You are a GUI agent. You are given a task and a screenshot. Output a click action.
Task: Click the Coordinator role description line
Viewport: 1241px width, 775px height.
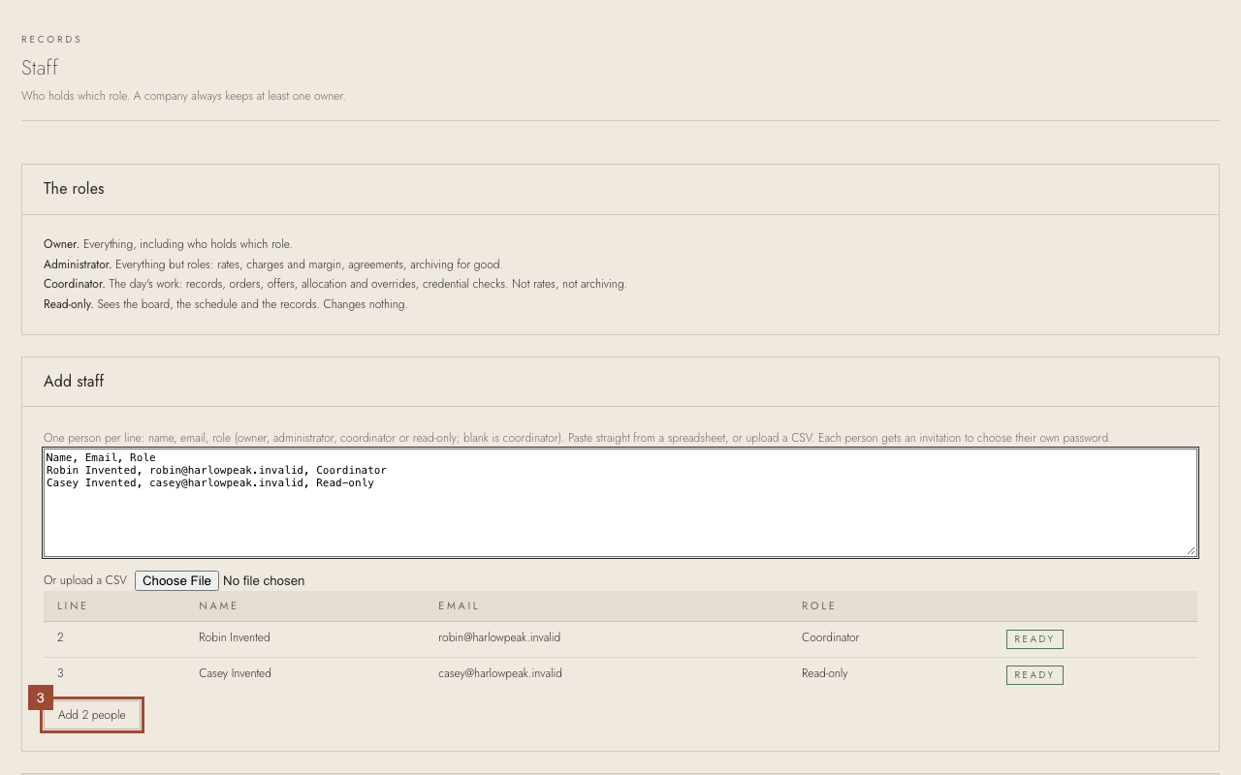(x=335, y=284)
